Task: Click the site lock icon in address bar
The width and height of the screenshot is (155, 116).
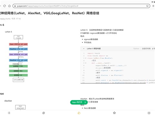Action: tap(15, 6)
